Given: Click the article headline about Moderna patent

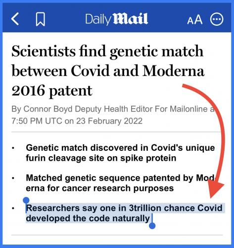Looking at the screenshot, I should coord(108,71).
